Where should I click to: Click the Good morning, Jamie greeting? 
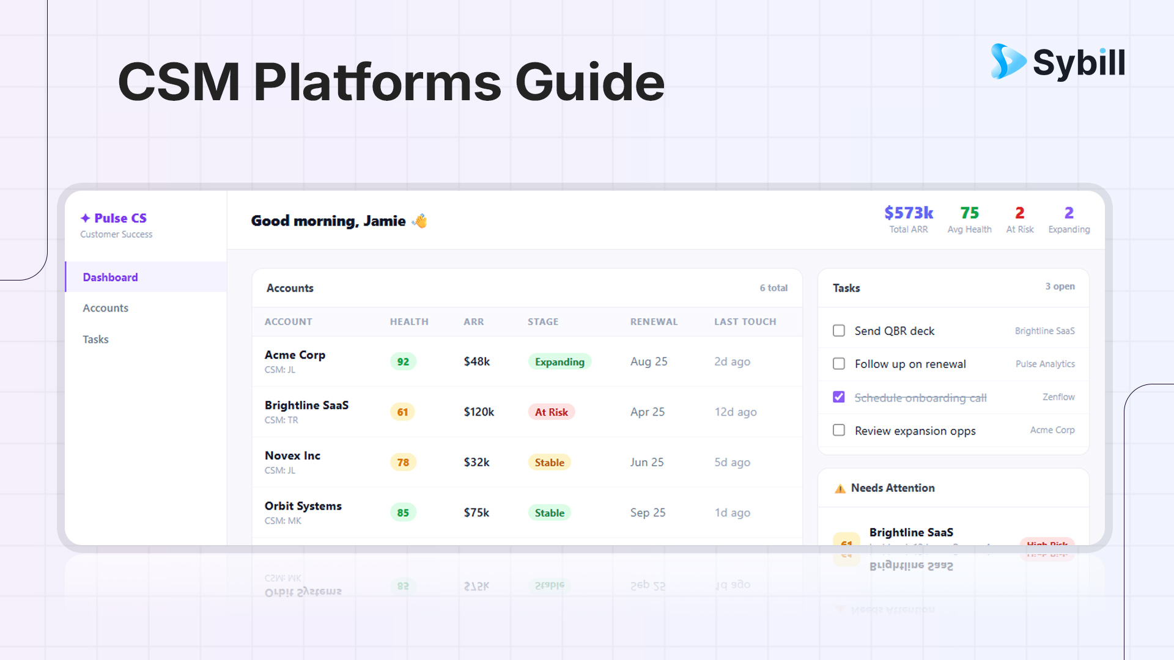pyautogui.click(x=328, y=221)
